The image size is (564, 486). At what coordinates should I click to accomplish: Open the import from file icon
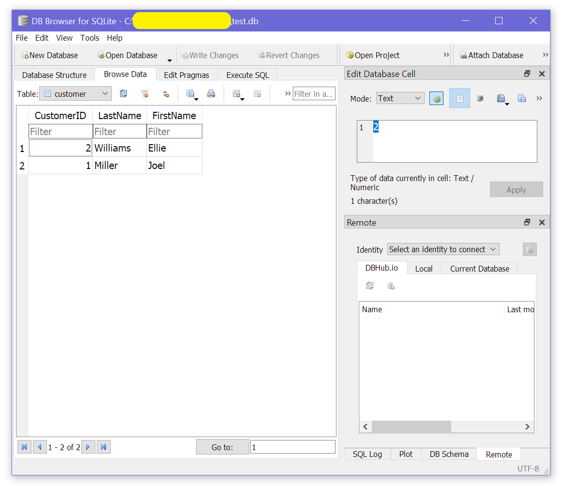pyautogui.click(x=503, y=99)
